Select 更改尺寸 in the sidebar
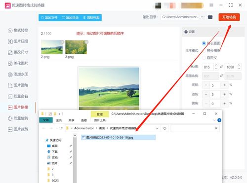The width and height of the screenshot is (247, 183). point(18,52)
